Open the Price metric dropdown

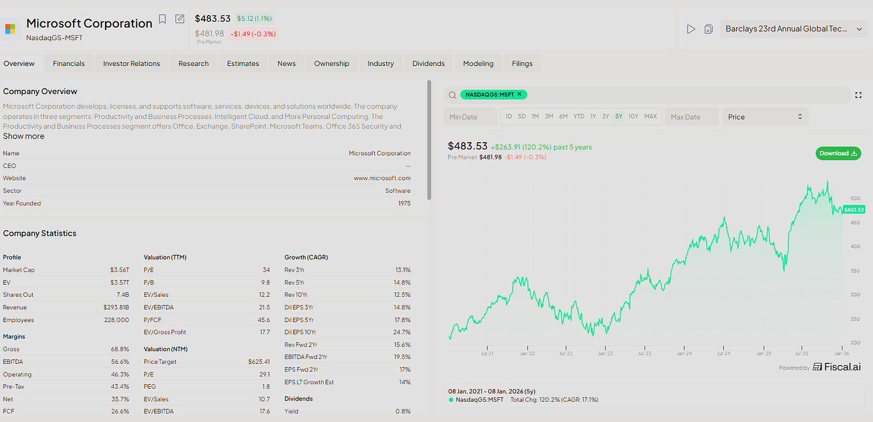(x=765, y=117)
